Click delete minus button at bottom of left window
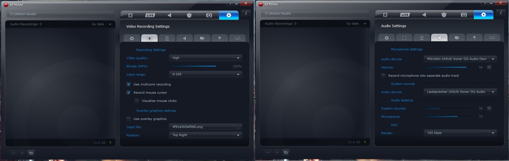This screenshot has height=161, width=509. pyautogui.click(x=13, y=153)
